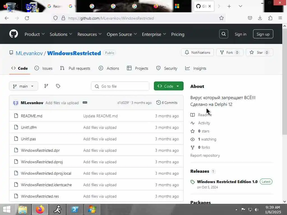The width and height of the screenshot is (287, 215).
Task: Open Windows Restricted Edition 1.0 release
Action: tap(227, 182)
